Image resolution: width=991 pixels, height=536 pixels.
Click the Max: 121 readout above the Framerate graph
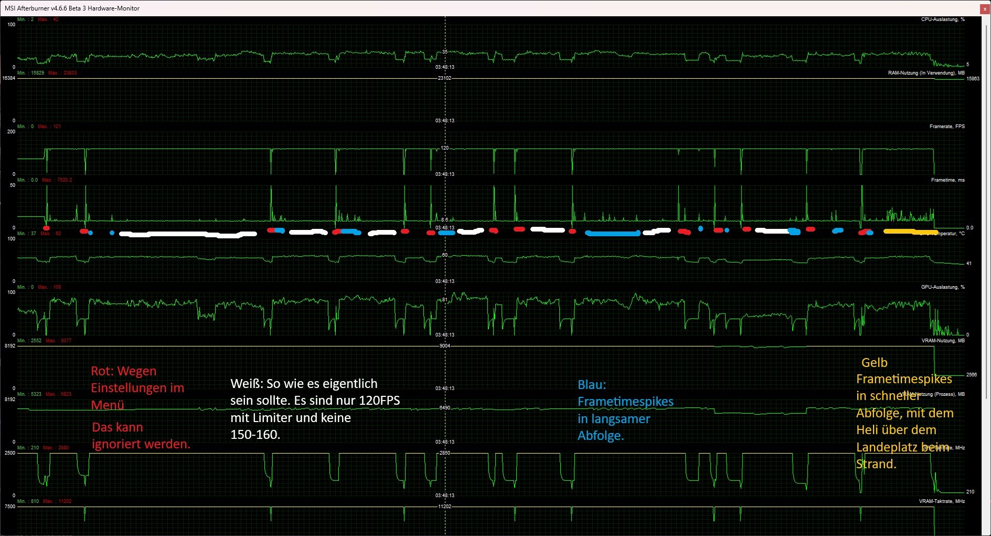coord(49,127)
